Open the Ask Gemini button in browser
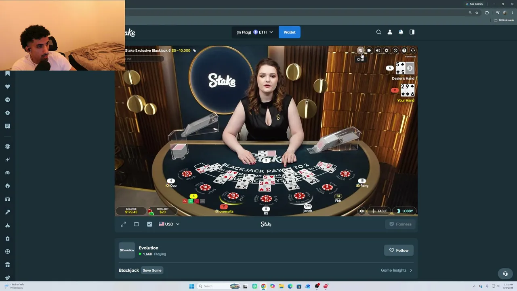Screen dimensions: 517x291 (475, 4)
